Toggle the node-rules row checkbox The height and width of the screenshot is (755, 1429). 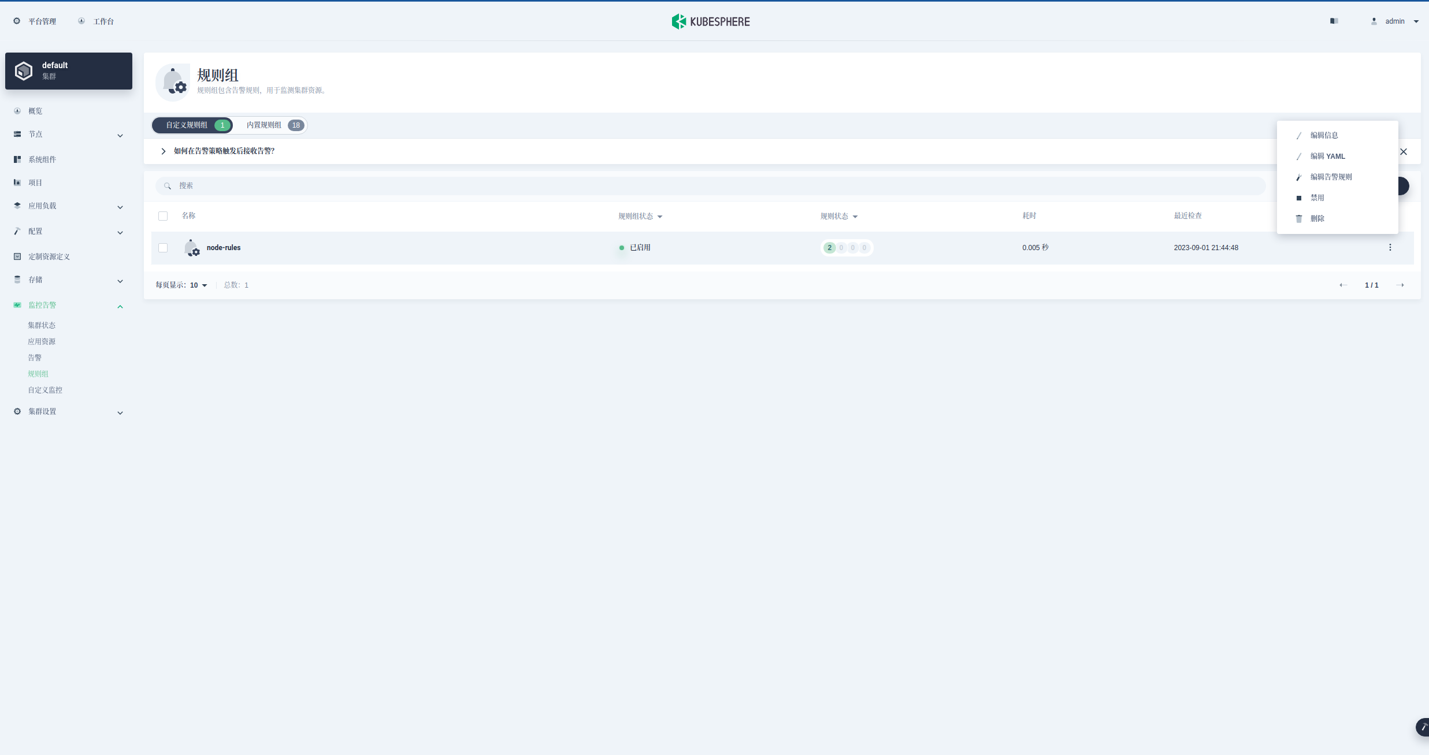(163, 248)
